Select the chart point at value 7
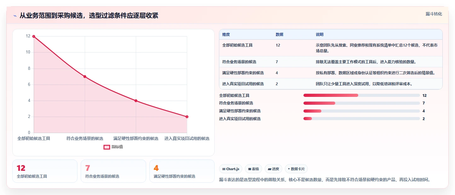455x195 pixels. (x=85, y=77)
